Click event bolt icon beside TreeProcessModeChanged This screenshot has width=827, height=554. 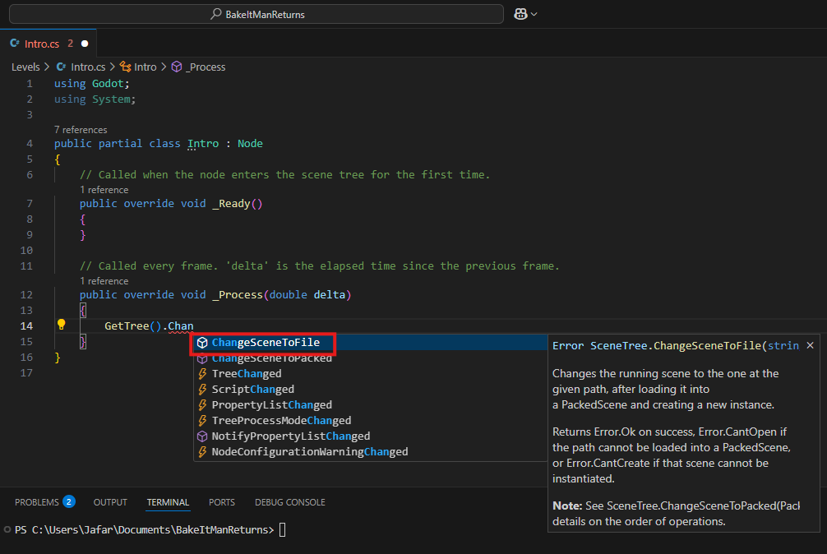(202, 421)
